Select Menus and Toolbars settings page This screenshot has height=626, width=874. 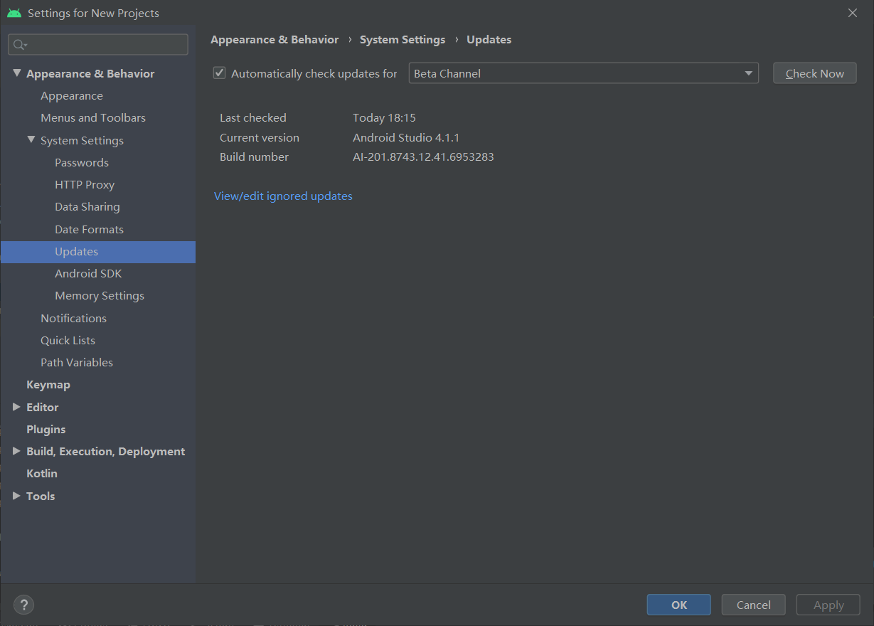(x=93, y=117)
